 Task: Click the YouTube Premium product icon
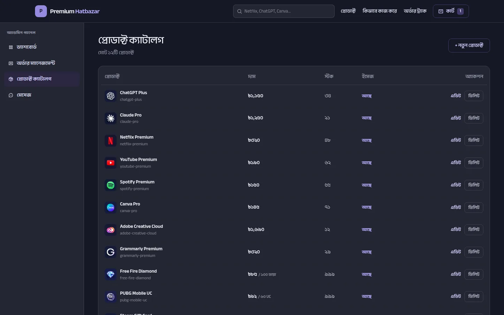pyautogui.click(x=111, y=163)
